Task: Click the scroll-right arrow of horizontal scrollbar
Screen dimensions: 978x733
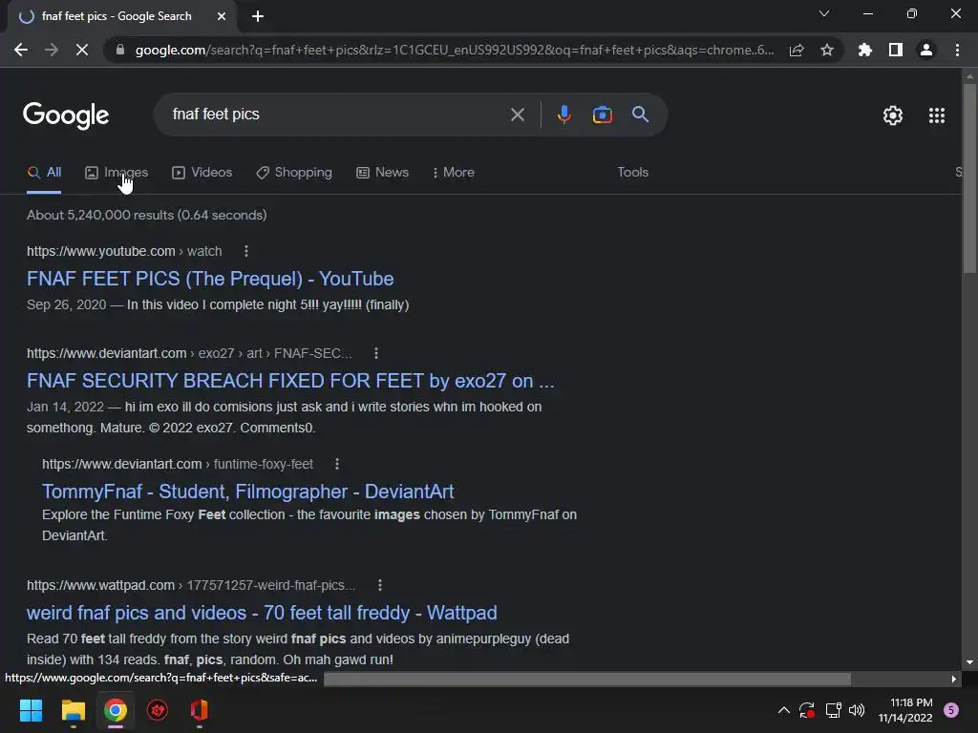Action: [954, 679]
